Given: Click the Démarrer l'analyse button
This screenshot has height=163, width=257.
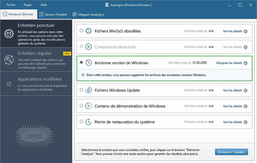Looking at the screenshot, I should click(x=231, y=152).
